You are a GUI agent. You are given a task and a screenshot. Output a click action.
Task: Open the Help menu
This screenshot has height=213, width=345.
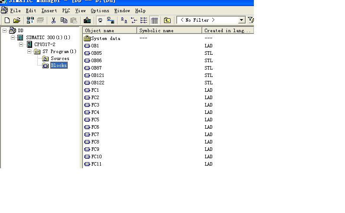click(x=140, y=10)
